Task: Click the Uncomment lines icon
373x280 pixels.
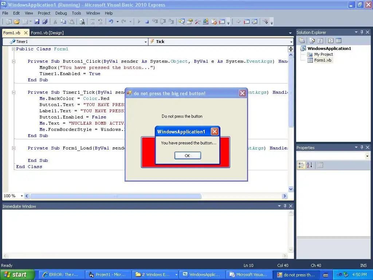Action: (101, 22)
